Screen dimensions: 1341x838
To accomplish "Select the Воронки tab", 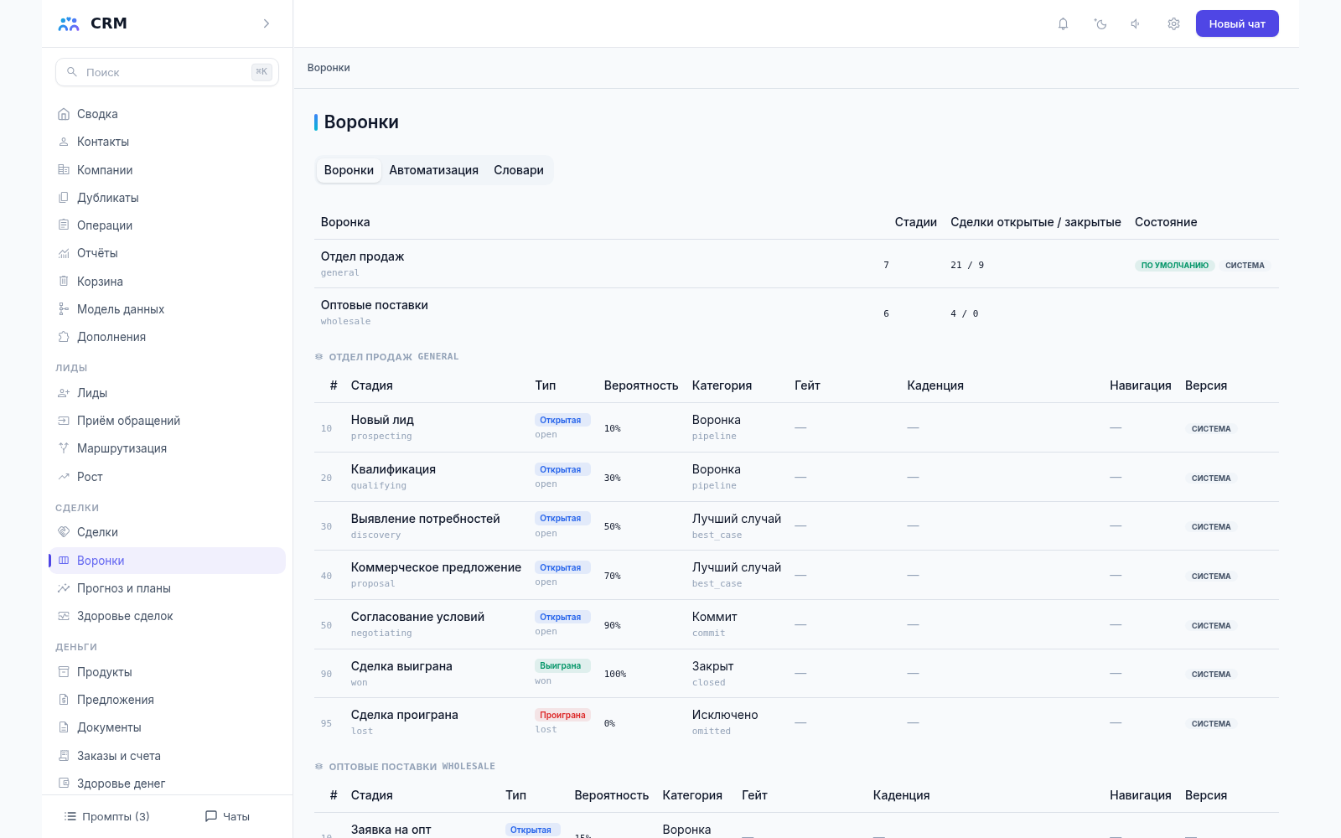I will click(x=349, y=170).
